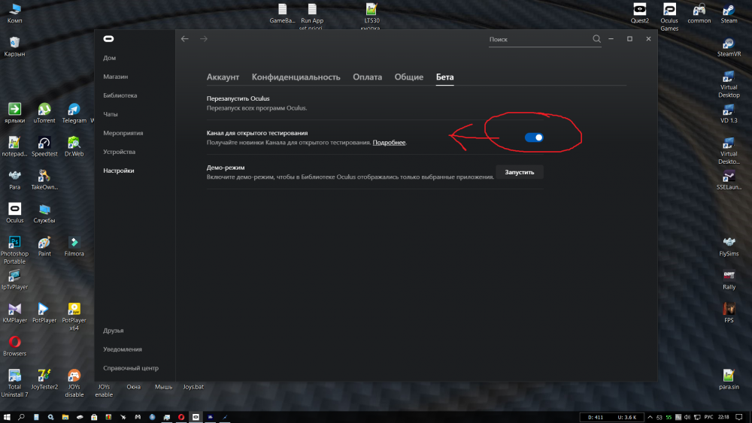
Task: Open Магазин in the sidebar
Action: 116,77
